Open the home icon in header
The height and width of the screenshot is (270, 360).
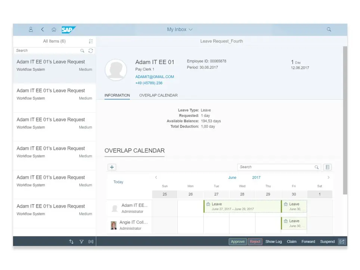[x=54, y=29]
